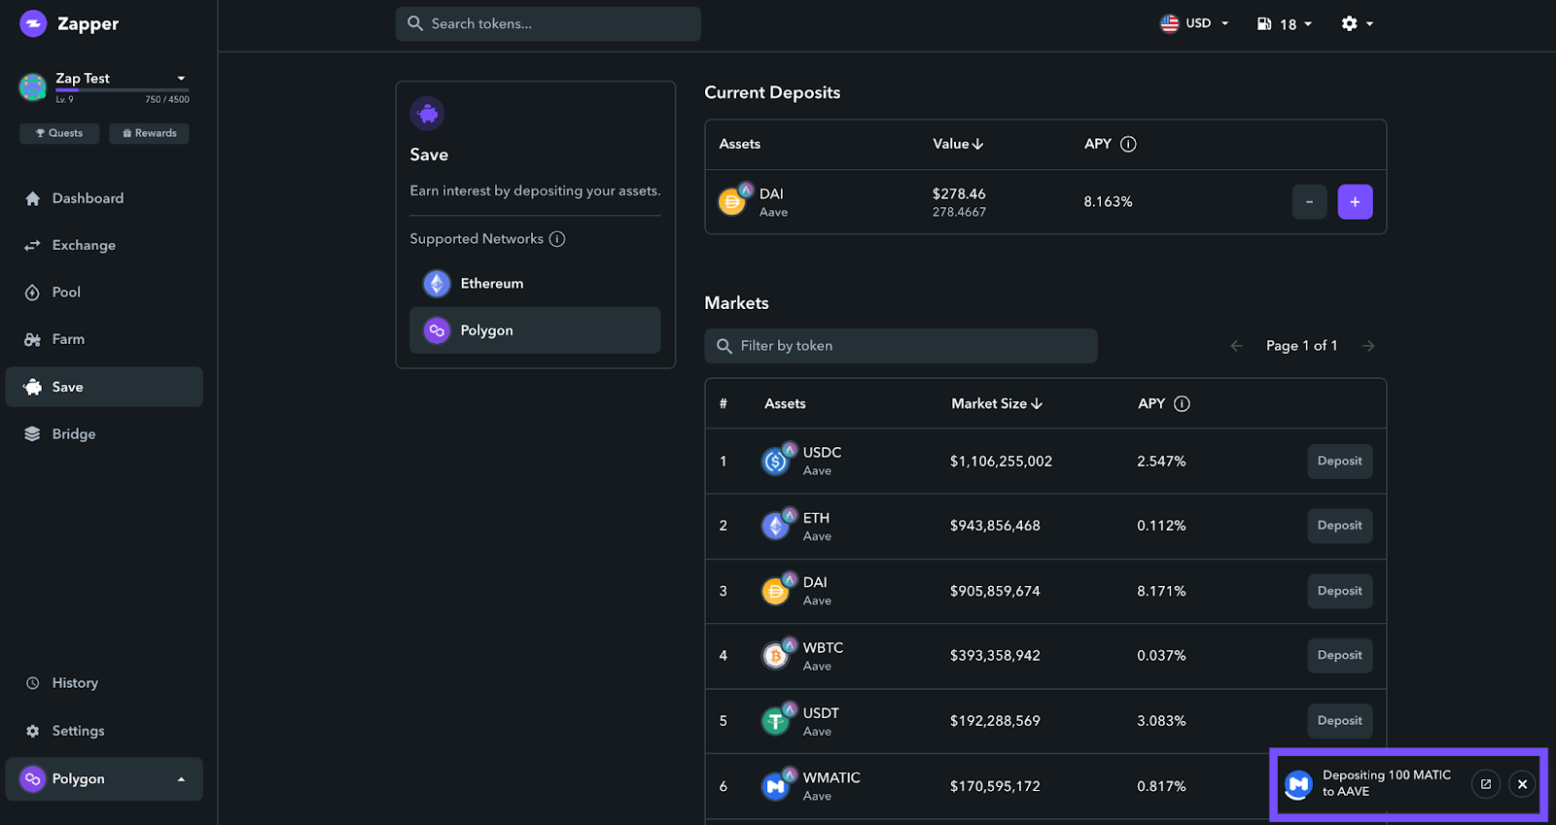Click the US flag currency icon
The width and height of the screenshot is (1556, 825).
tap(1169, 23)
